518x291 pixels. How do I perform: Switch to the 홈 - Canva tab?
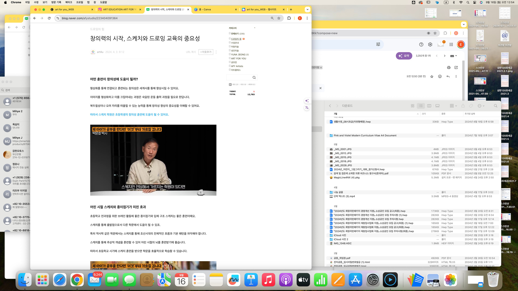tap(215, 9)
